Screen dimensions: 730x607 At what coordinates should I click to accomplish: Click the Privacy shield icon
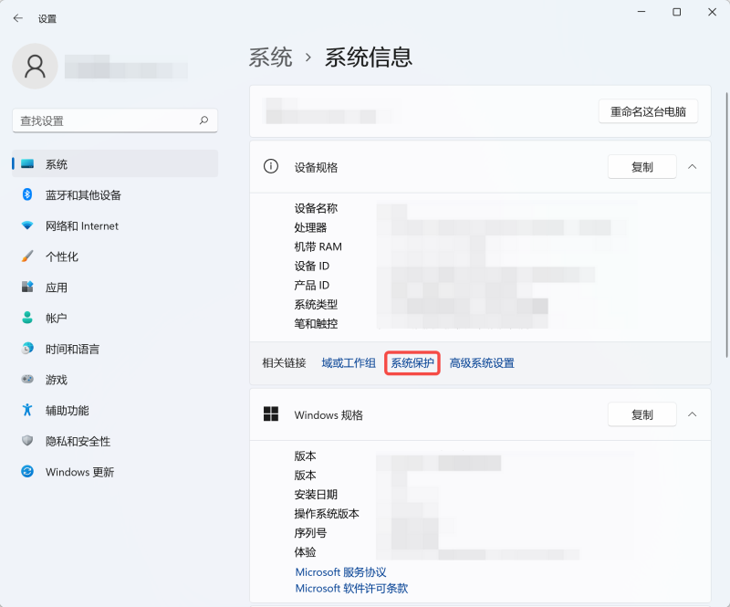27,441
